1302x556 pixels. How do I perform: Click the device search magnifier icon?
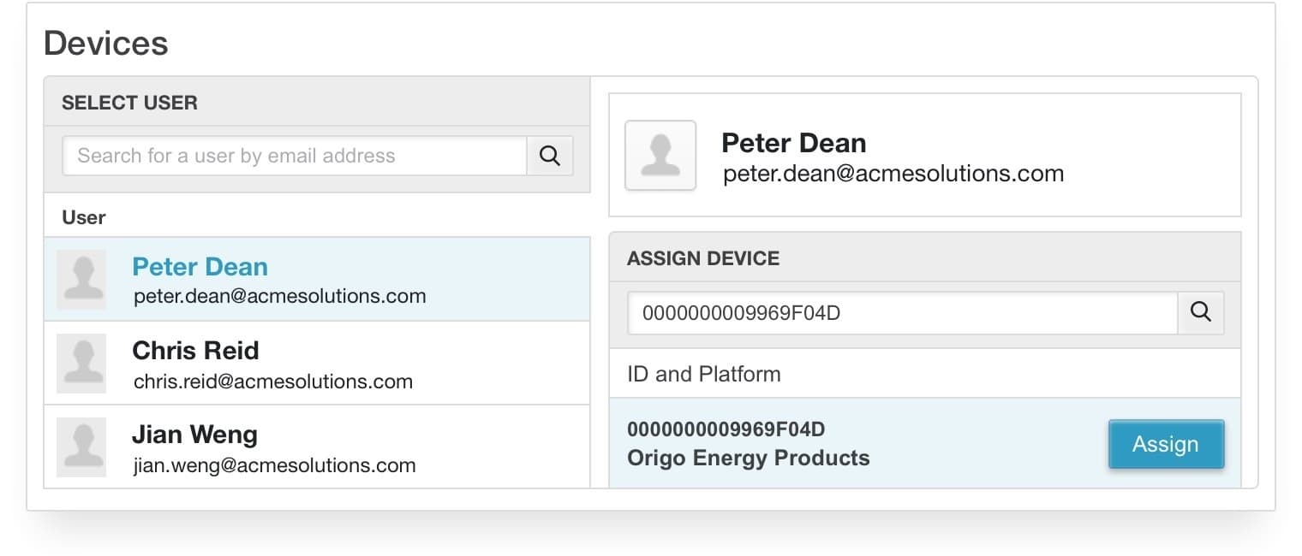[1202, 312]
